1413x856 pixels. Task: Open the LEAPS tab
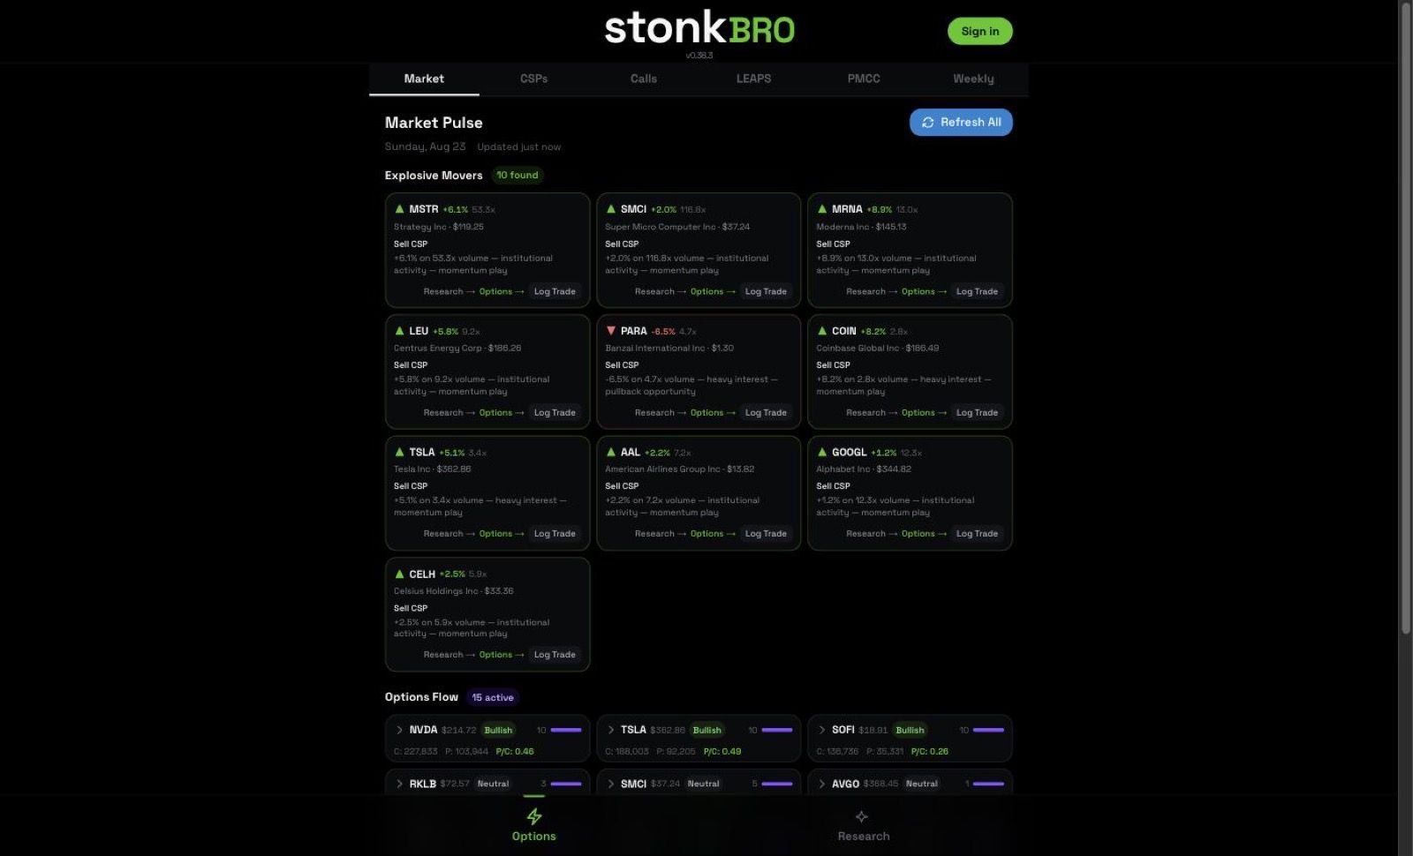point(753,79)
